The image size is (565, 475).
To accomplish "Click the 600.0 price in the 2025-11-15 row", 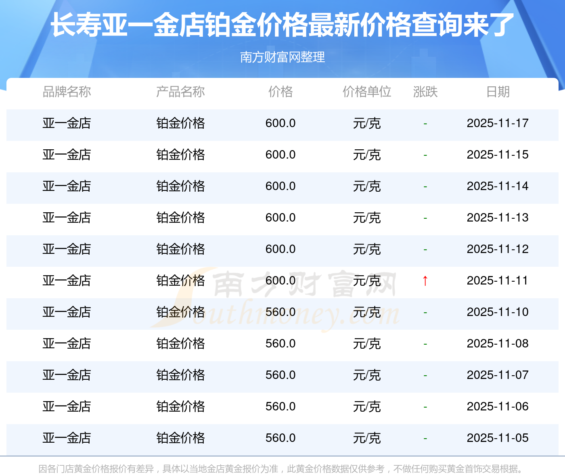I will [x=280, y=155].
